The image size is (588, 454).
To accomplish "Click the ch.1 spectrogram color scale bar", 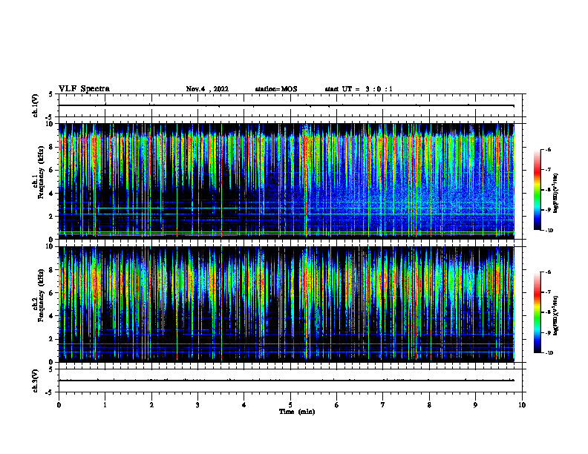I will 537,190.
